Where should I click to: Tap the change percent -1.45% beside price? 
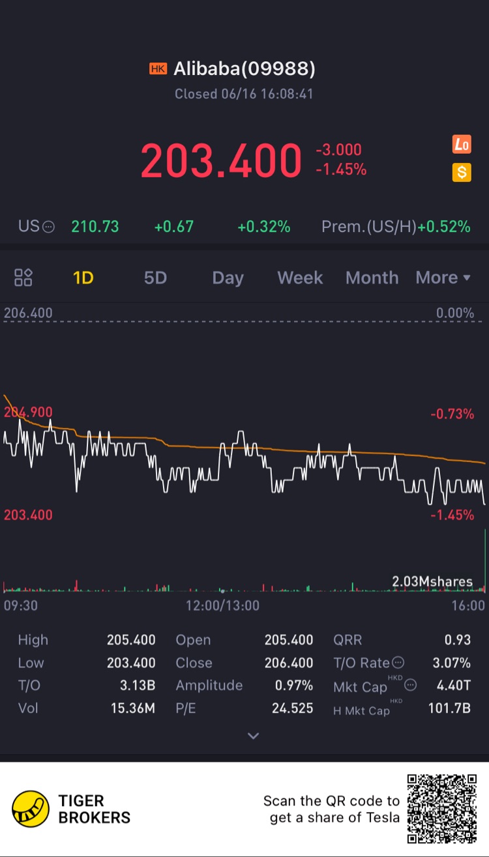pyautogui.click(x=341, y=169)
